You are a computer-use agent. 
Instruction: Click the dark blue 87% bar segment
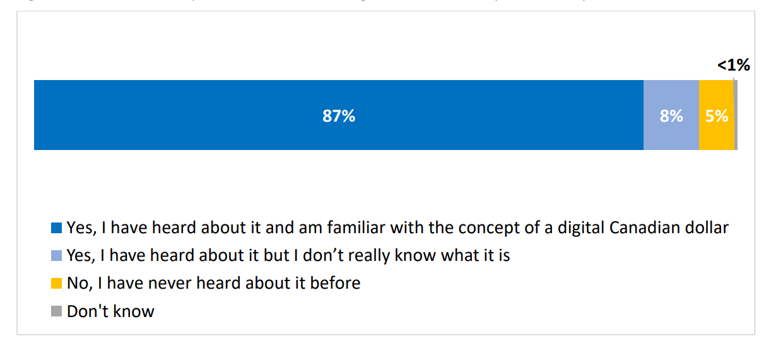[339, 115]
